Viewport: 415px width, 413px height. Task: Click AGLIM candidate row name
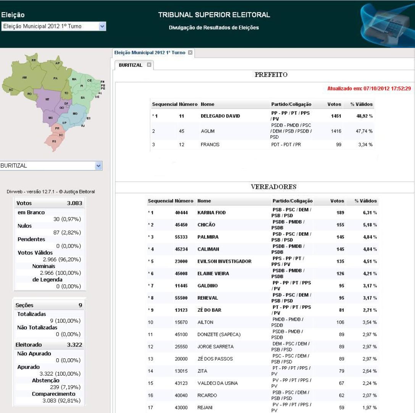(x=208, y=131)
